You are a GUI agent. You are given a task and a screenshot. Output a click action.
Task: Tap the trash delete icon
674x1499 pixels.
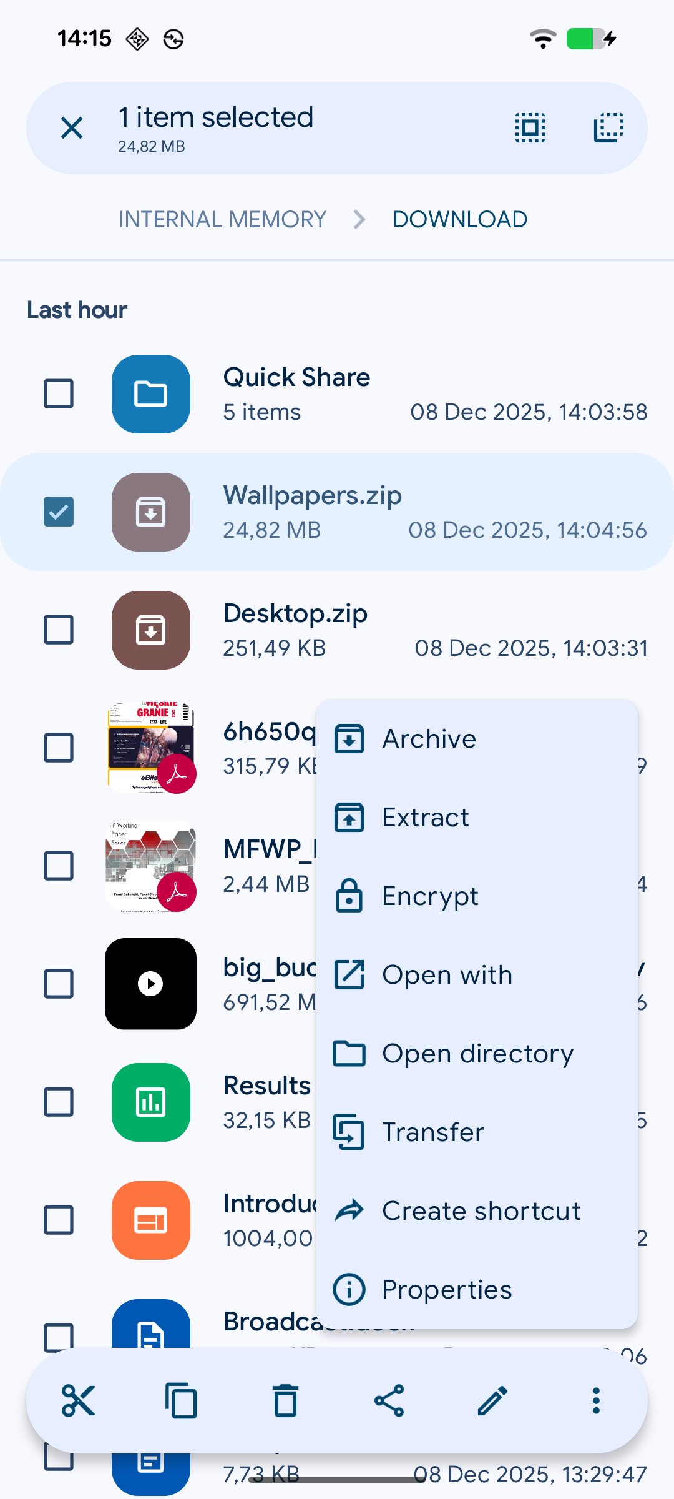[x=285, y=1400]
